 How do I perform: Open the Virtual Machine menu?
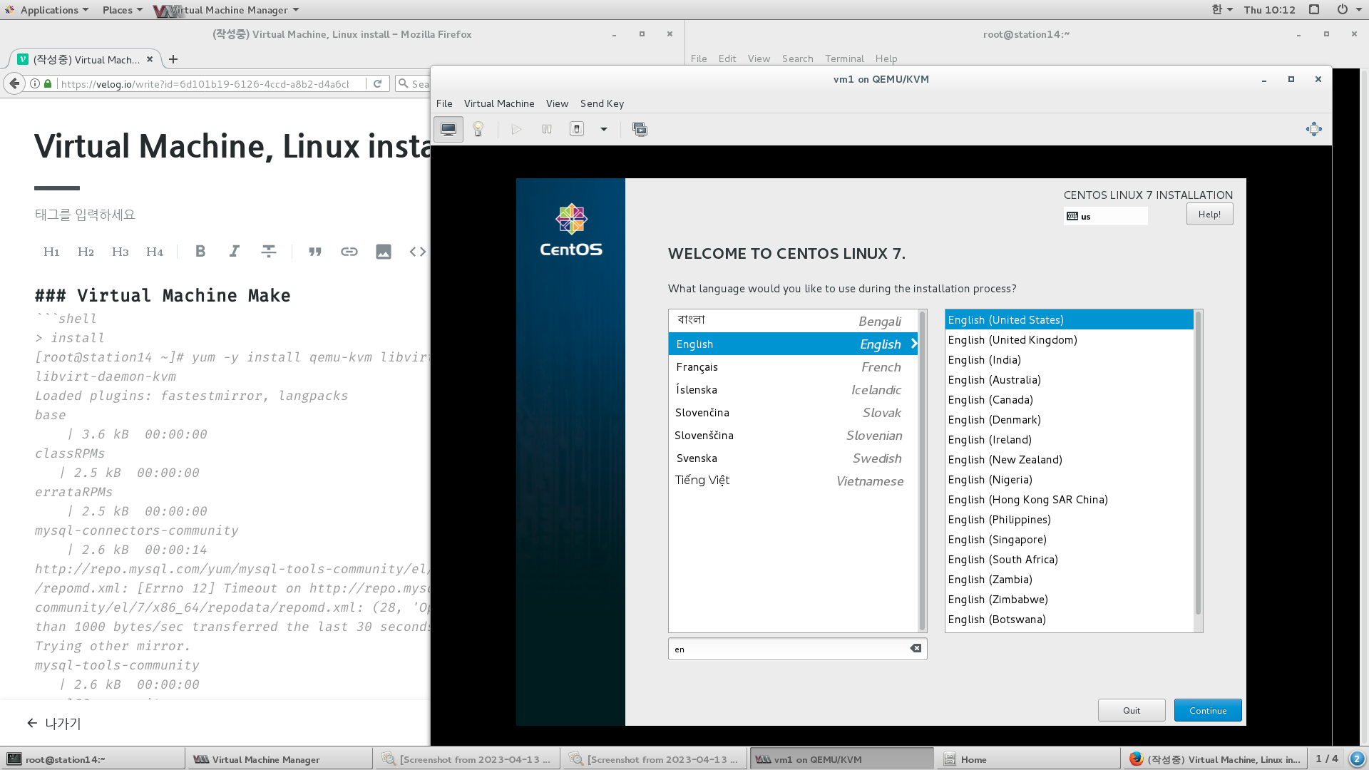point(499,103)
